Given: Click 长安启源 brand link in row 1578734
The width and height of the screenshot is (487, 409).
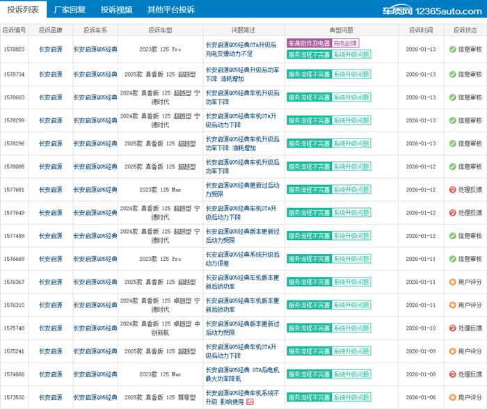Looking at the screenshot, I should [50, 74].
